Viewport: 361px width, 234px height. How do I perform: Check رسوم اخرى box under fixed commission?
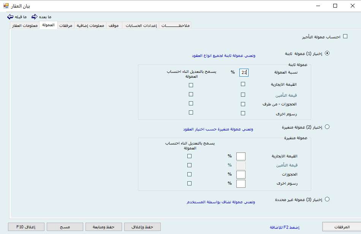[243, 113]
